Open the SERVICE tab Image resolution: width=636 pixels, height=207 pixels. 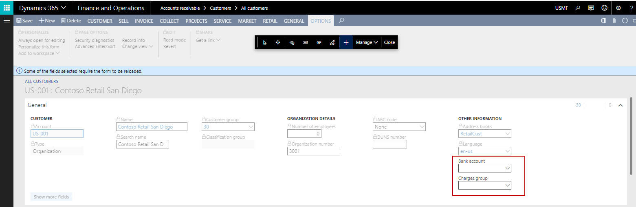pyautogui.click(x=222, y=21)
